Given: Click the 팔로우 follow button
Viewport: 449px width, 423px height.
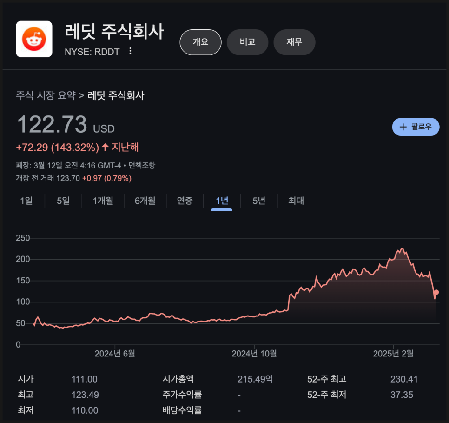Looking at the screenshot, I should [x=416, y=127].
